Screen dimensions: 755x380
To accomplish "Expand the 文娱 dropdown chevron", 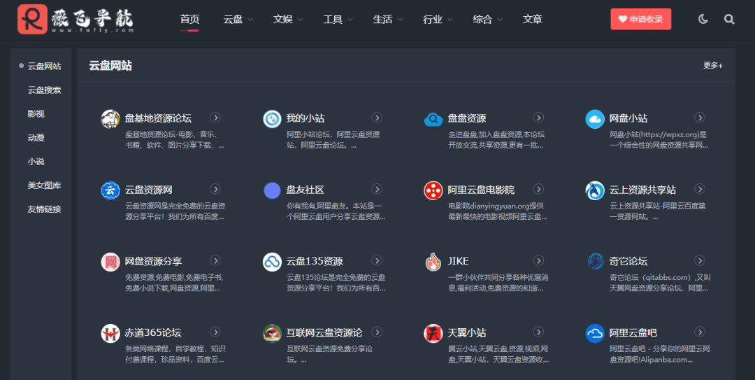I will [x=301, y=20].
